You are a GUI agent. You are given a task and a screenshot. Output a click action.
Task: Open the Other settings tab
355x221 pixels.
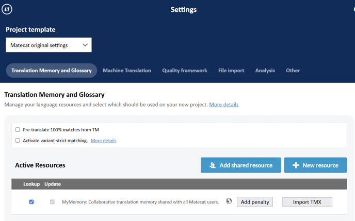pyautogui.click(x=293, y=71)
